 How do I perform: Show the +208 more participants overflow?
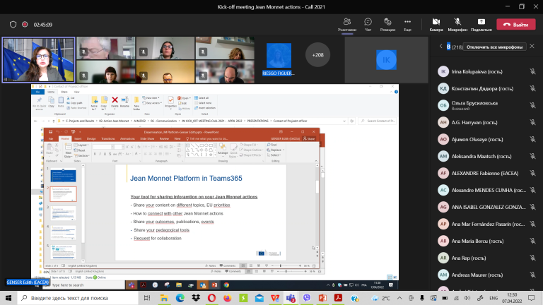point(317,54)
